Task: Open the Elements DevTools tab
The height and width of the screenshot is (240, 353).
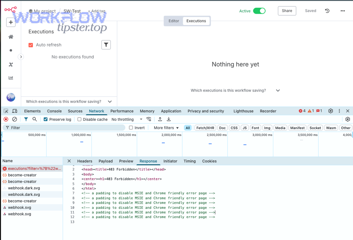Action: click(x=33, y=111)
